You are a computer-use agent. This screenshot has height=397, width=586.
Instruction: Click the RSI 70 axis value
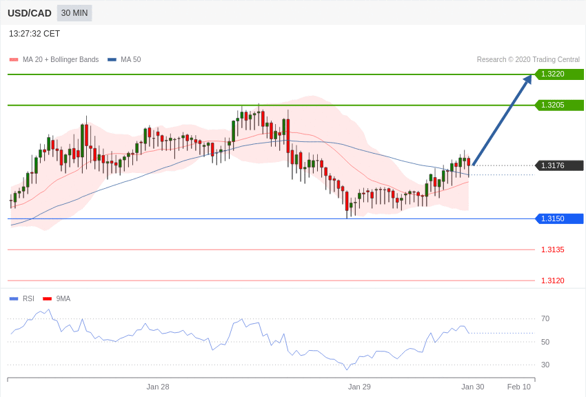pos(545,318)
